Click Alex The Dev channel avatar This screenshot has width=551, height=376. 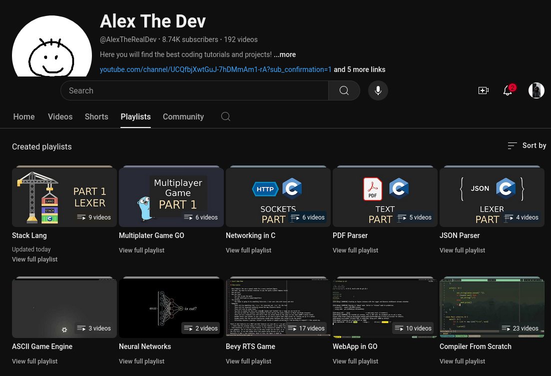click(52, 45)
